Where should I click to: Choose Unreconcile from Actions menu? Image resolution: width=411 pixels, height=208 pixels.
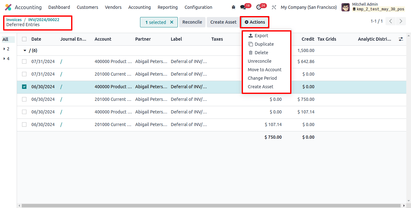tap(260, 61)
